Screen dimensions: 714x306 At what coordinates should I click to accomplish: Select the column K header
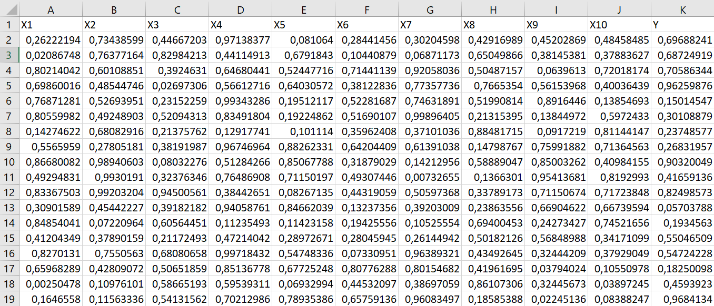click(682, 9)
